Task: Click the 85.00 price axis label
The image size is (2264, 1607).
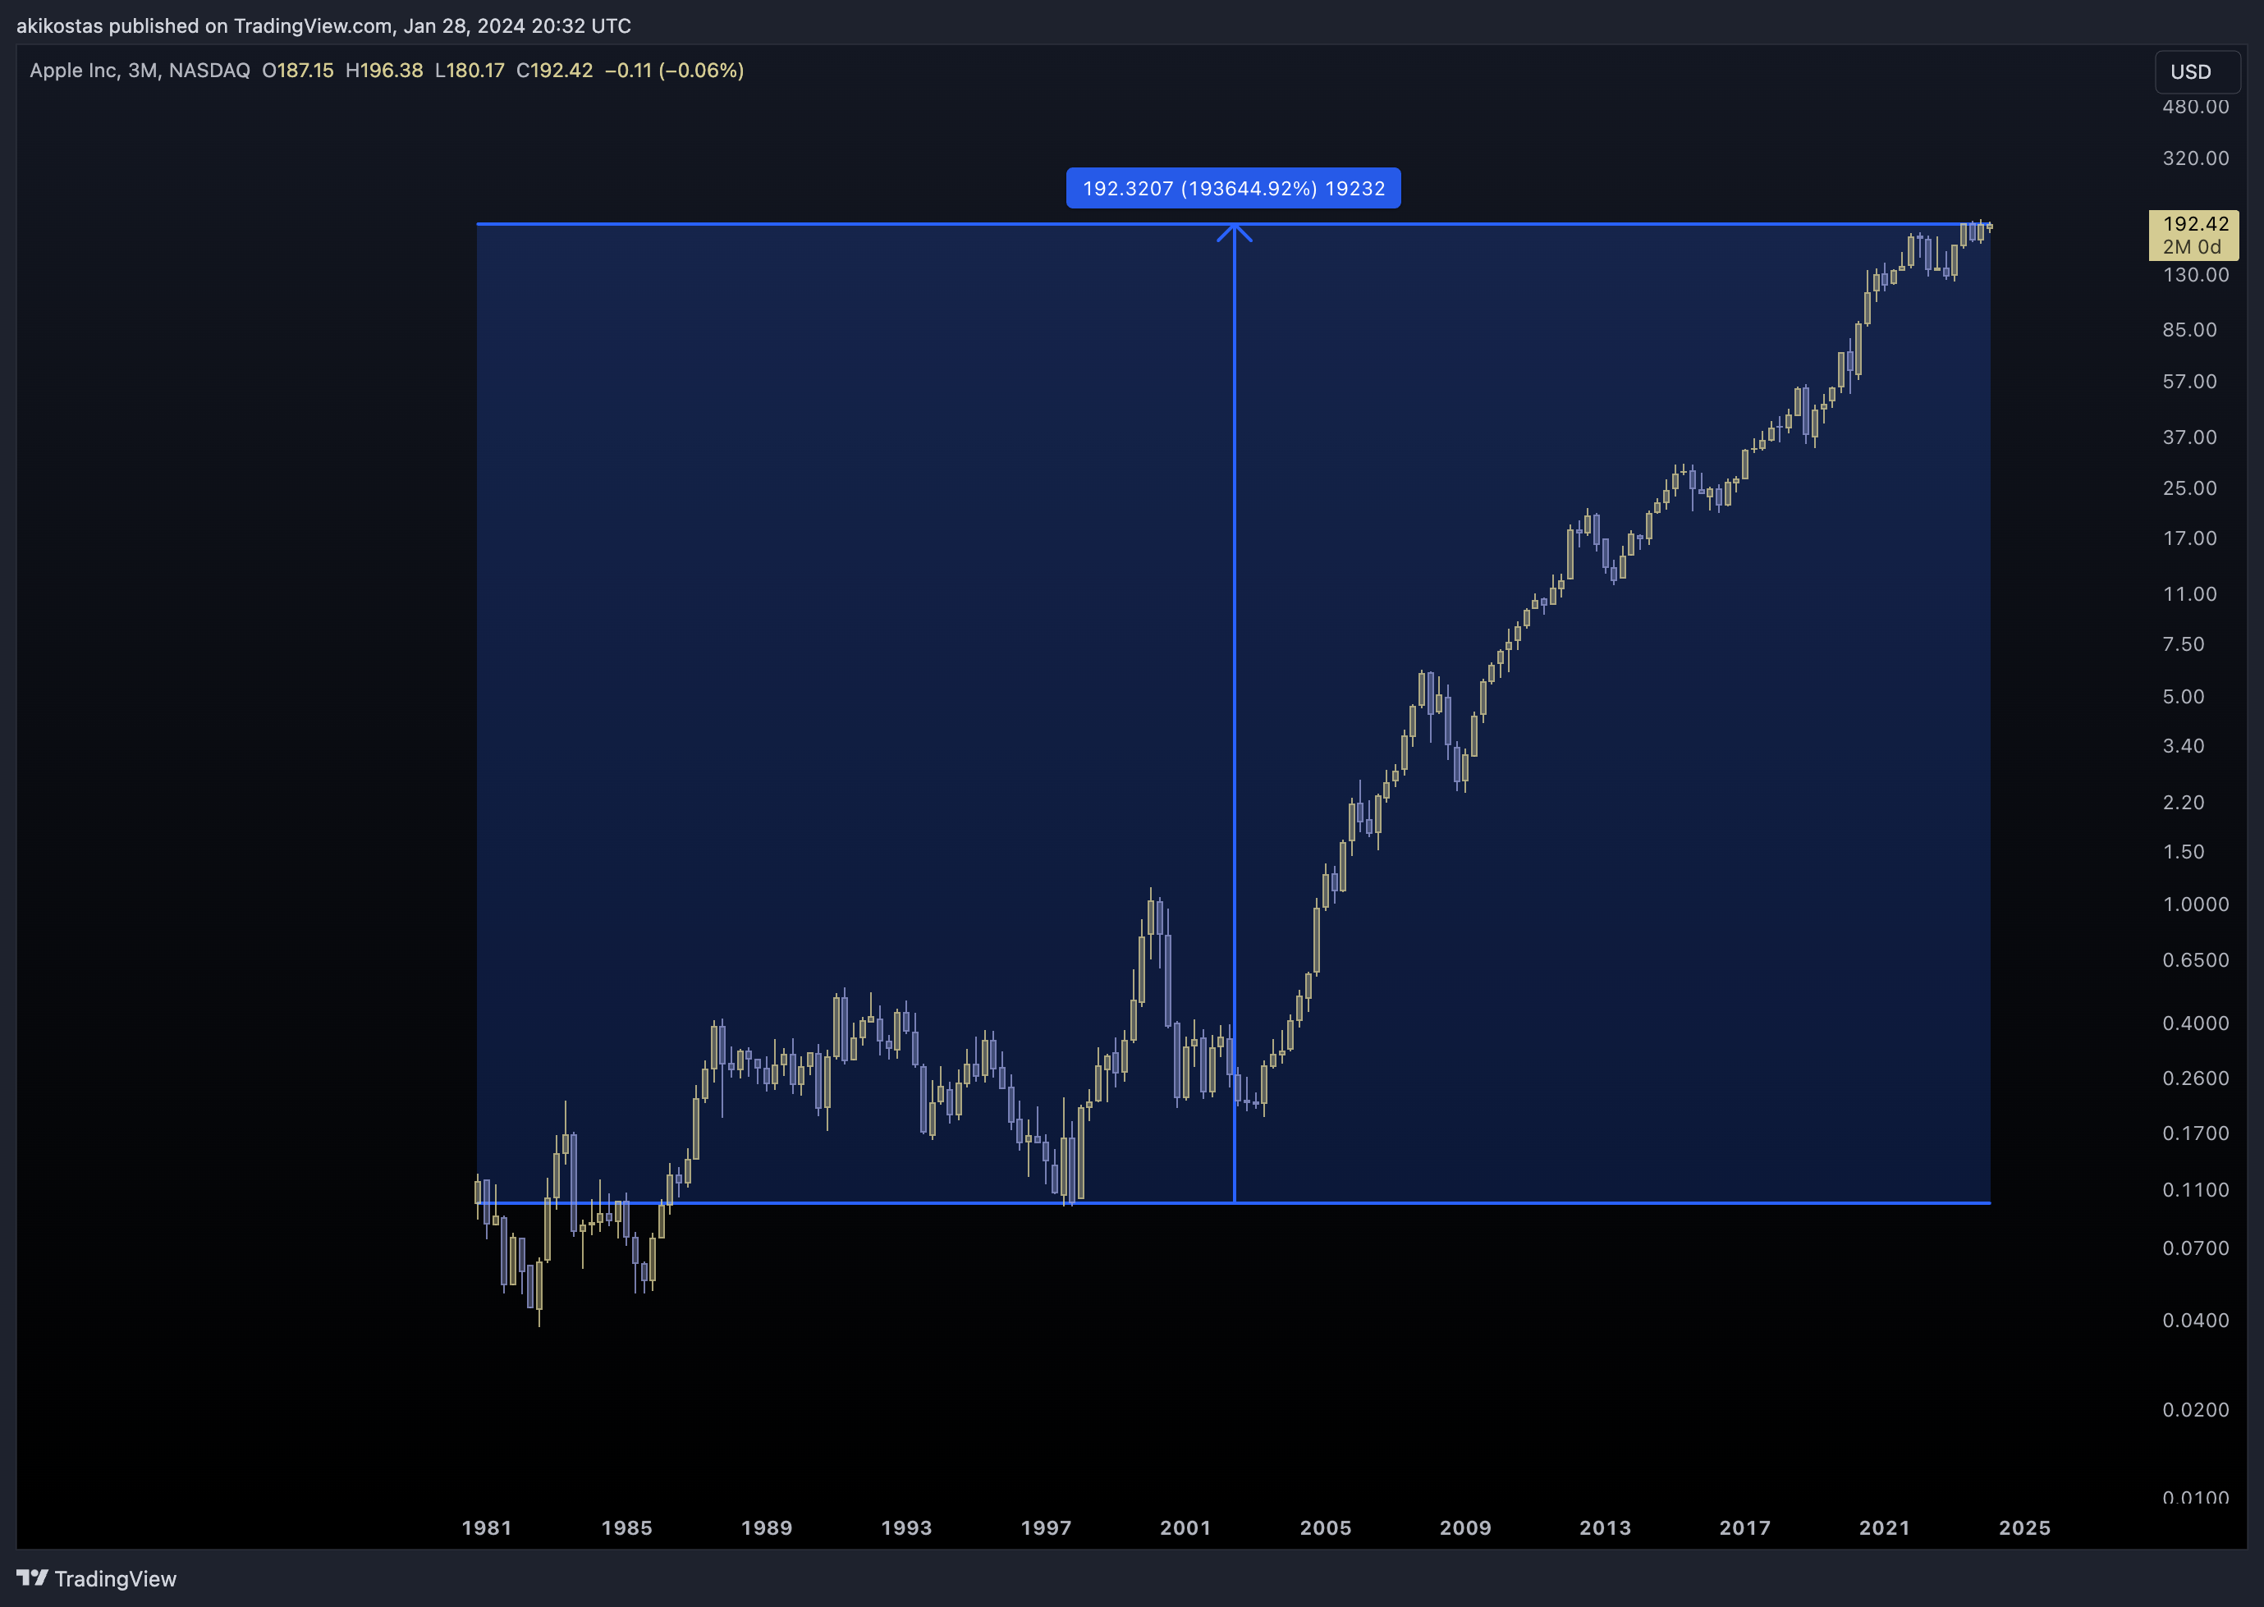Action: point(2190,329)
